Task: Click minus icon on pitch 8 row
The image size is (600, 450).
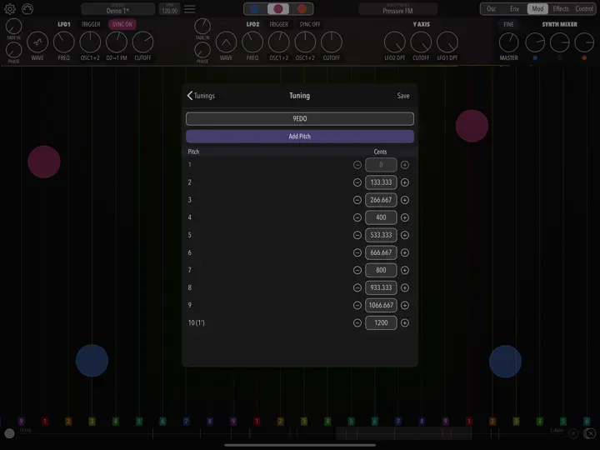Action: tap(357, 287)
